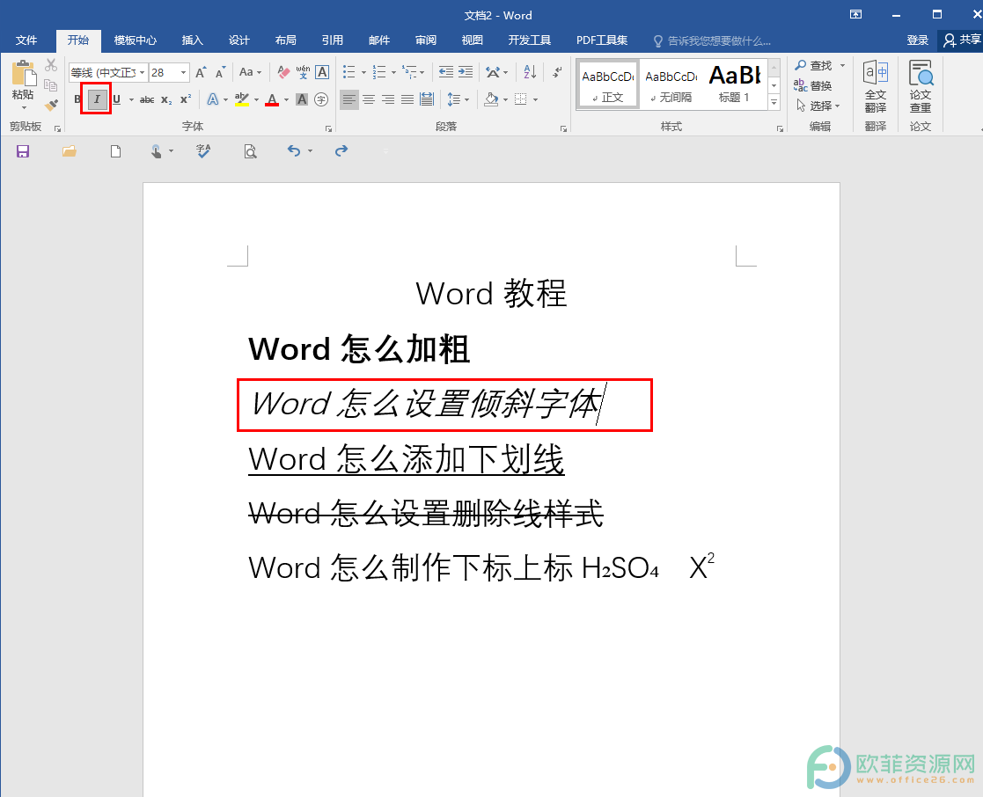Create a new blank document
Screen dimensions: 983x797
click(115, 151)
